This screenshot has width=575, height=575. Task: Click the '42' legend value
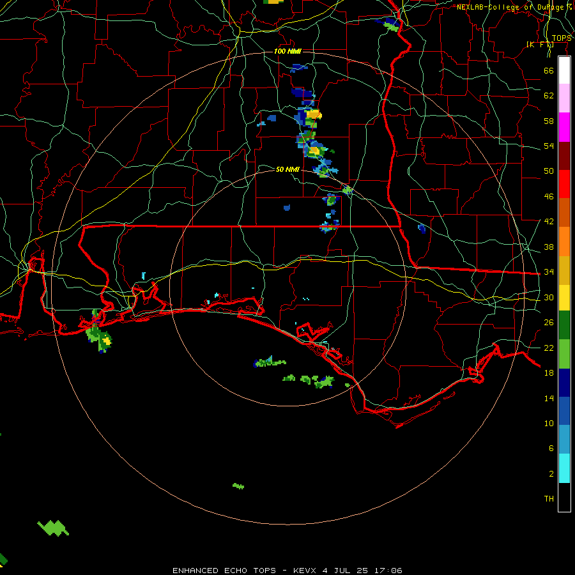549,222
